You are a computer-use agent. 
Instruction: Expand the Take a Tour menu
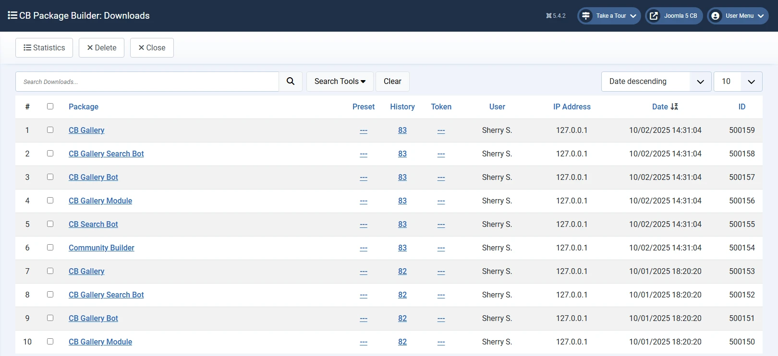click(609, 16)
